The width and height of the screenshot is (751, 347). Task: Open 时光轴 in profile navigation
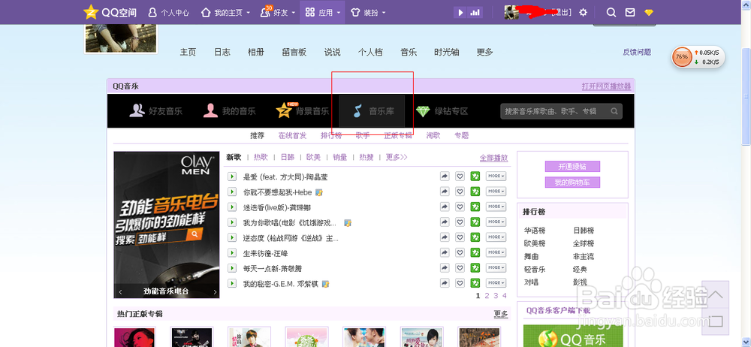(446, 53)
